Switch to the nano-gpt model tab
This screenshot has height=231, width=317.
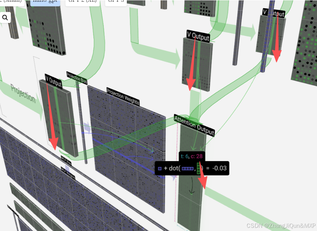point(45,2)
